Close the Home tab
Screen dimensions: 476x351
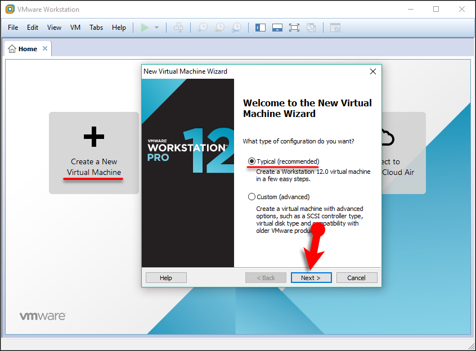45,48
